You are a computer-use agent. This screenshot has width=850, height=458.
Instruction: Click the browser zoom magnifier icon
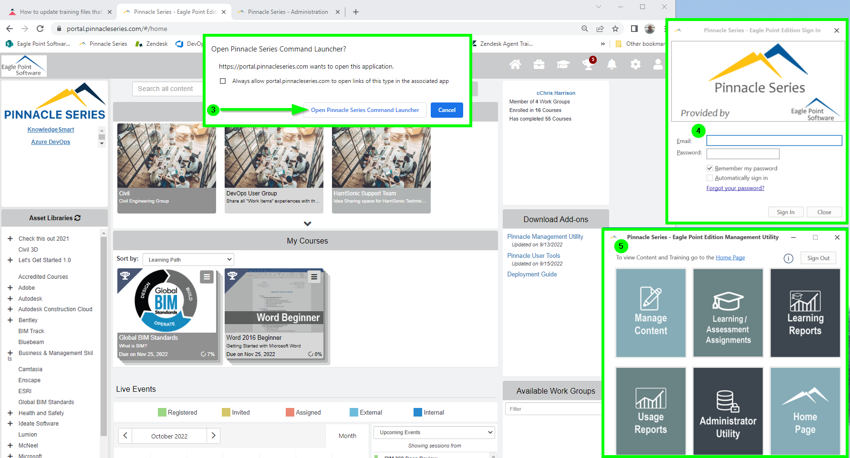[585, 29]
